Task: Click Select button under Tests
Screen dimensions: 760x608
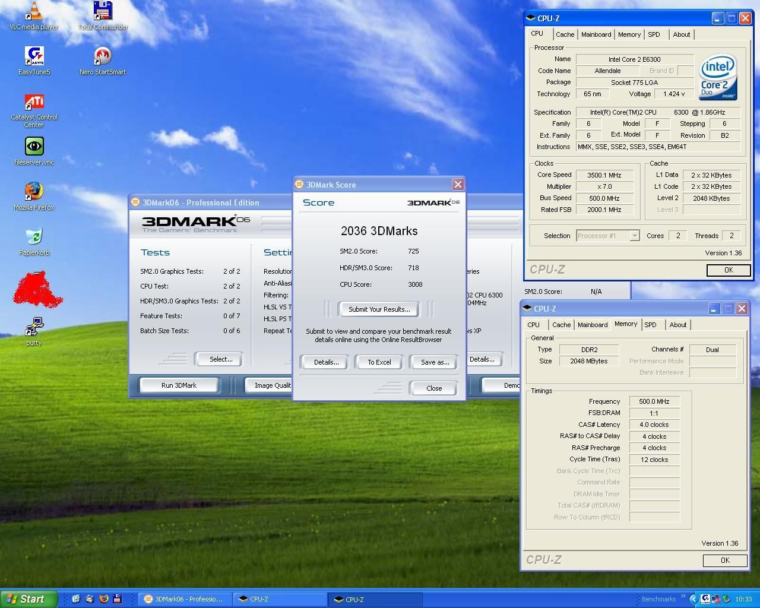Action: 220,359
